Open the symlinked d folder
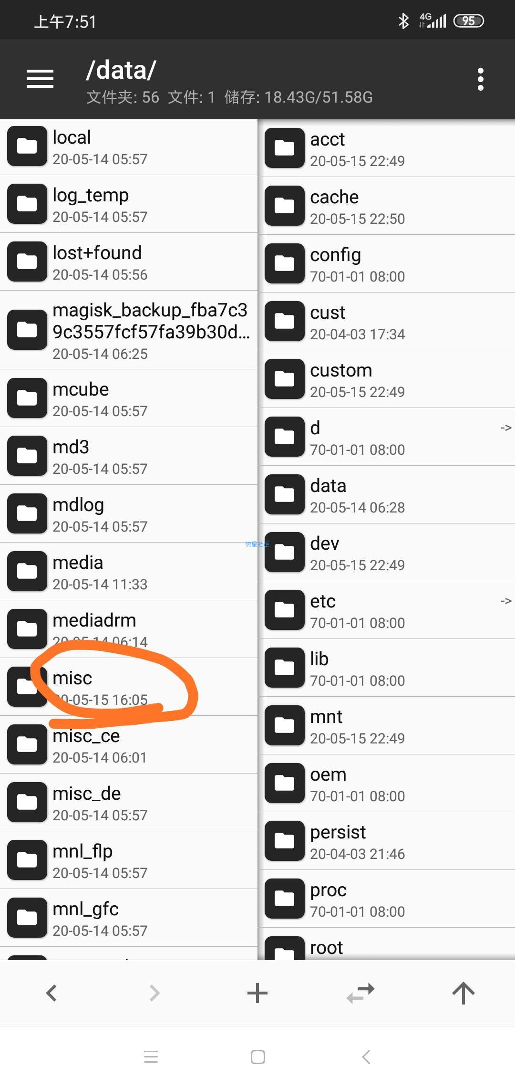The width and height of the screenshot is (515, 1088). (387, 437)
